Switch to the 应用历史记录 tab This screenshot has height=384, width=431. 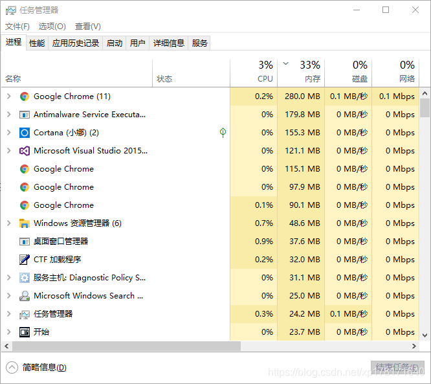(76, 43)
